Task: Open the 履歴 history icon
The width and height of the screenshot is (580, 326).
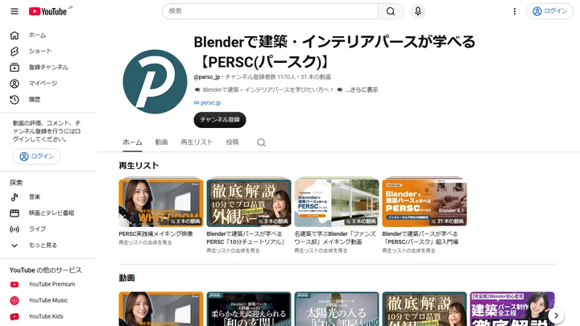Action: pos(14,100)
